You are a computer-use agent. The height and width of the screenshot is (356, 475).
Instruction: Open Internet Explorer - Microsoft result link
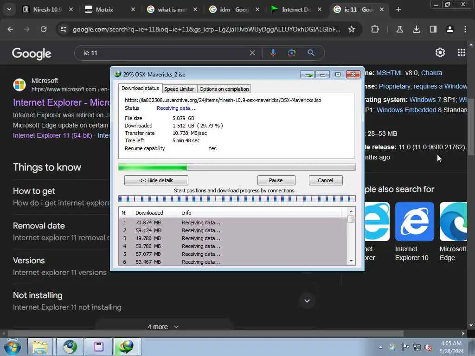[x=61, y=102]
